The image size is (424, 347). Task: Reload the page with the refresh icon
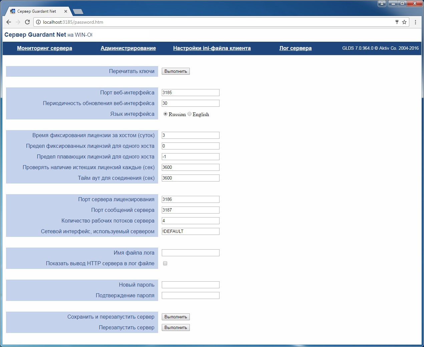[27, 22]
